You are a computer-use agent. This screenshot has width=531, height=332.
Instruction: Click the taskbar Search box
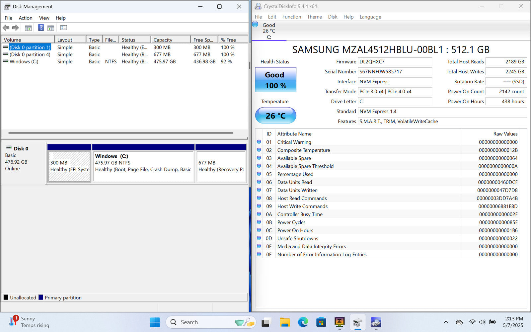tap(210, 322)
